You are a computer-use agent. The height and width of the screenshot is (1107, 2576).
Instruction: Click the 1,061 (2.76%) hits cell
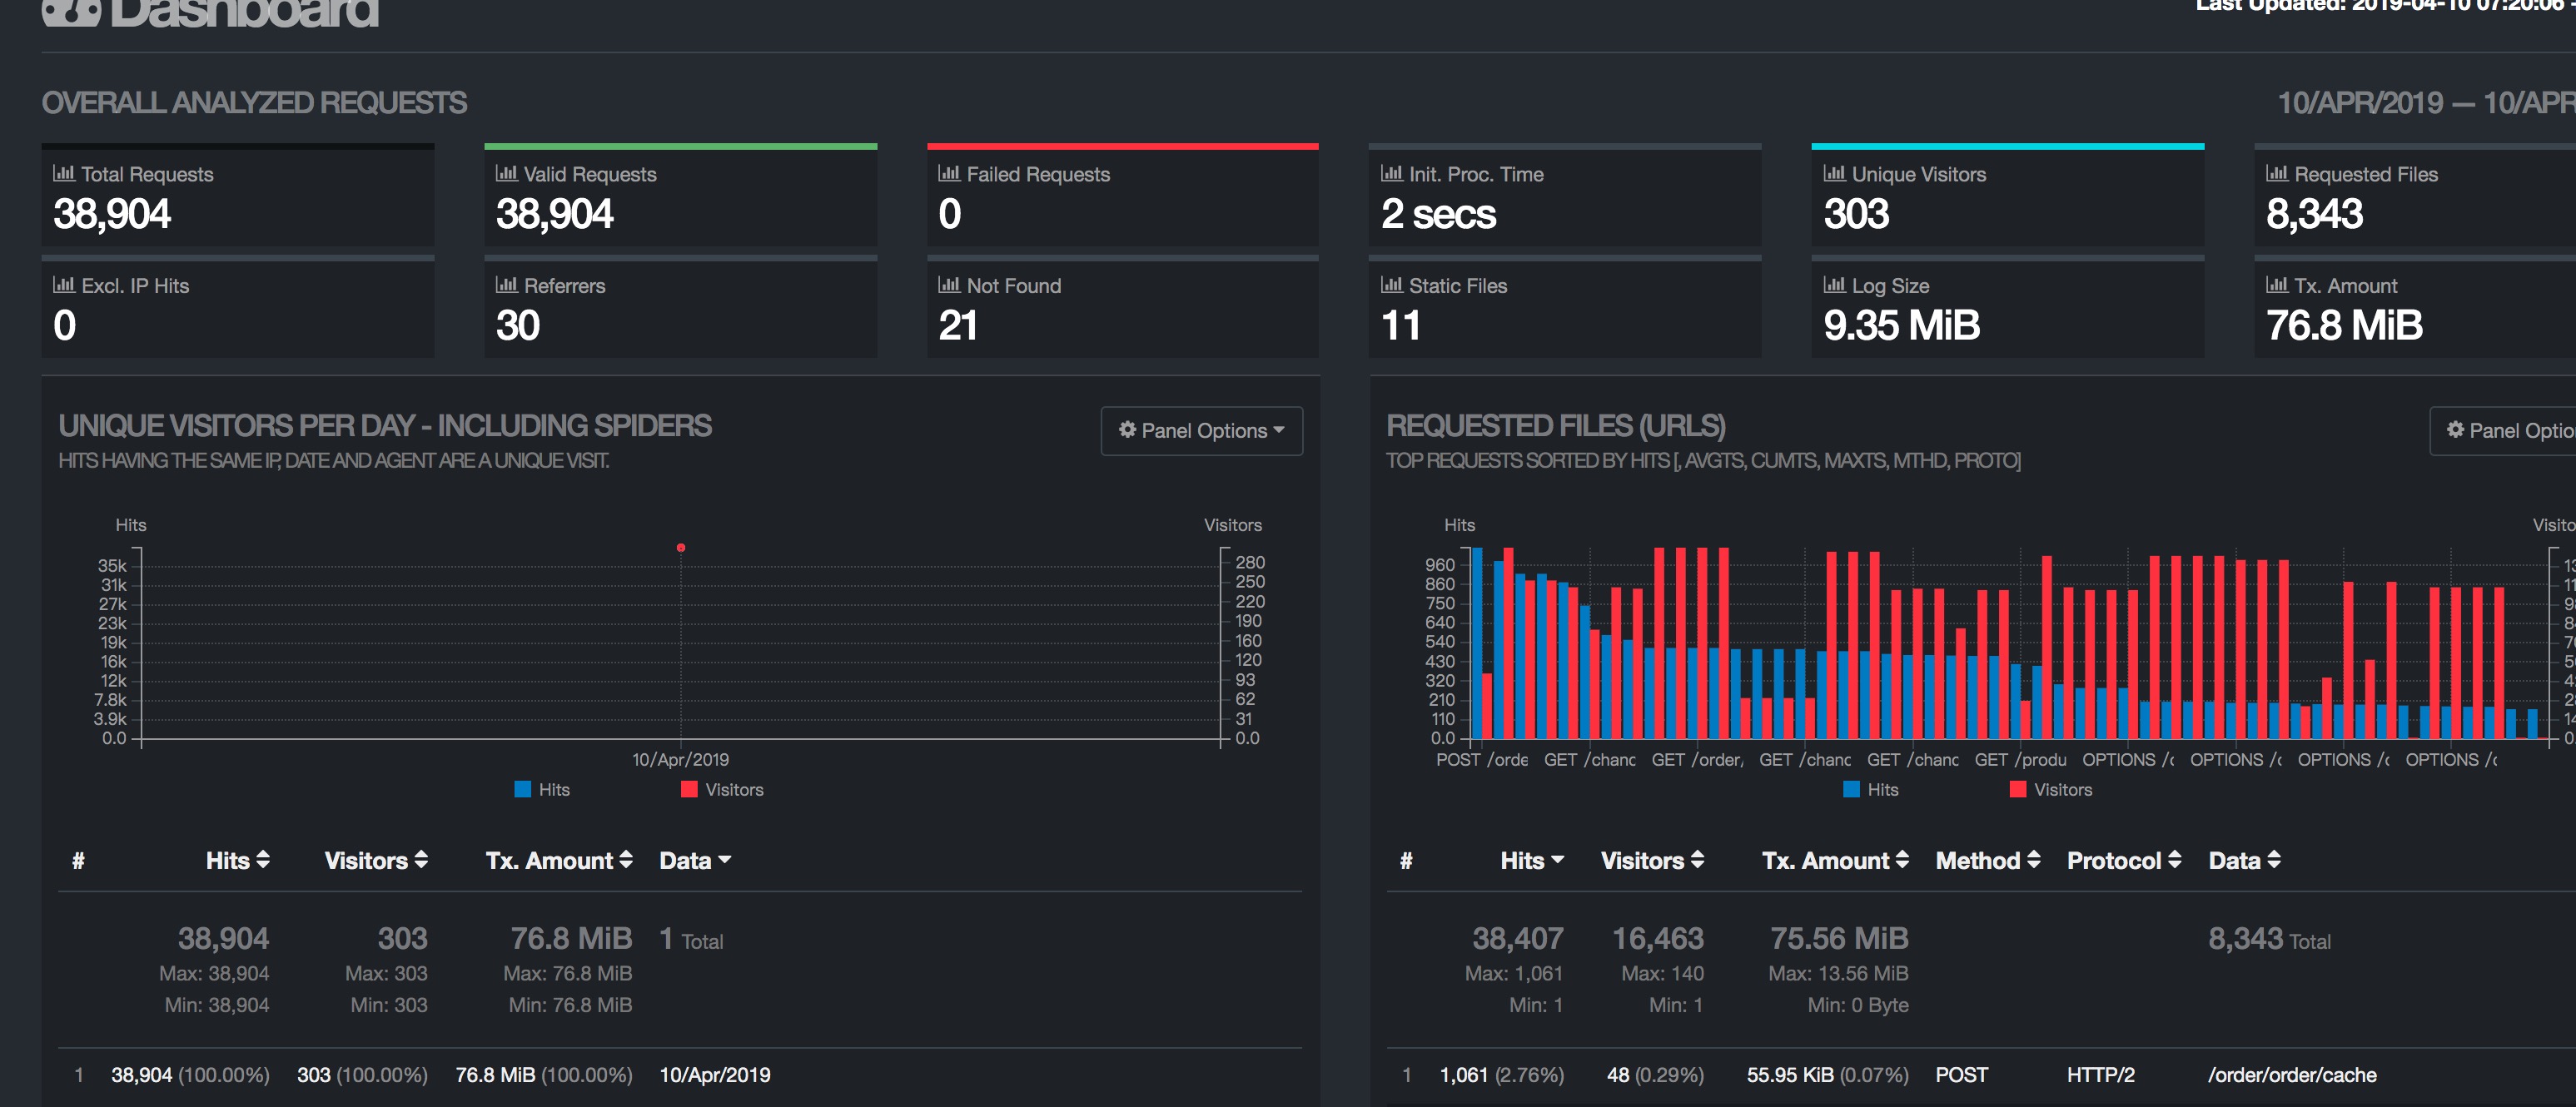click(1501, 1075)
